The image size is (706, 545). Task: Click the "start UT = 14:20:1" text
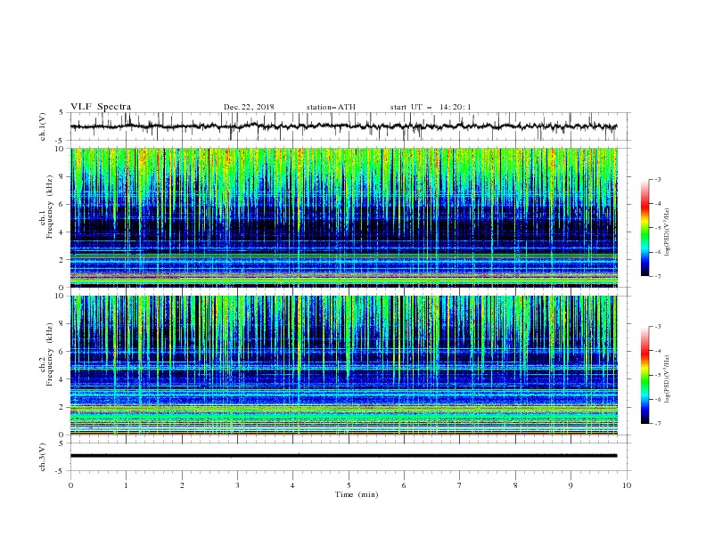click(x=431, y=107)
